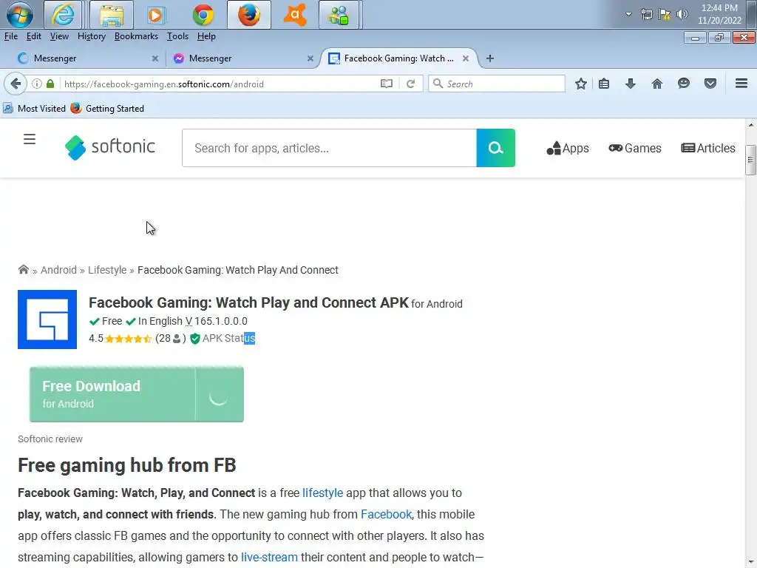Open Most Visited bookmarks folder

pos(34,108)
